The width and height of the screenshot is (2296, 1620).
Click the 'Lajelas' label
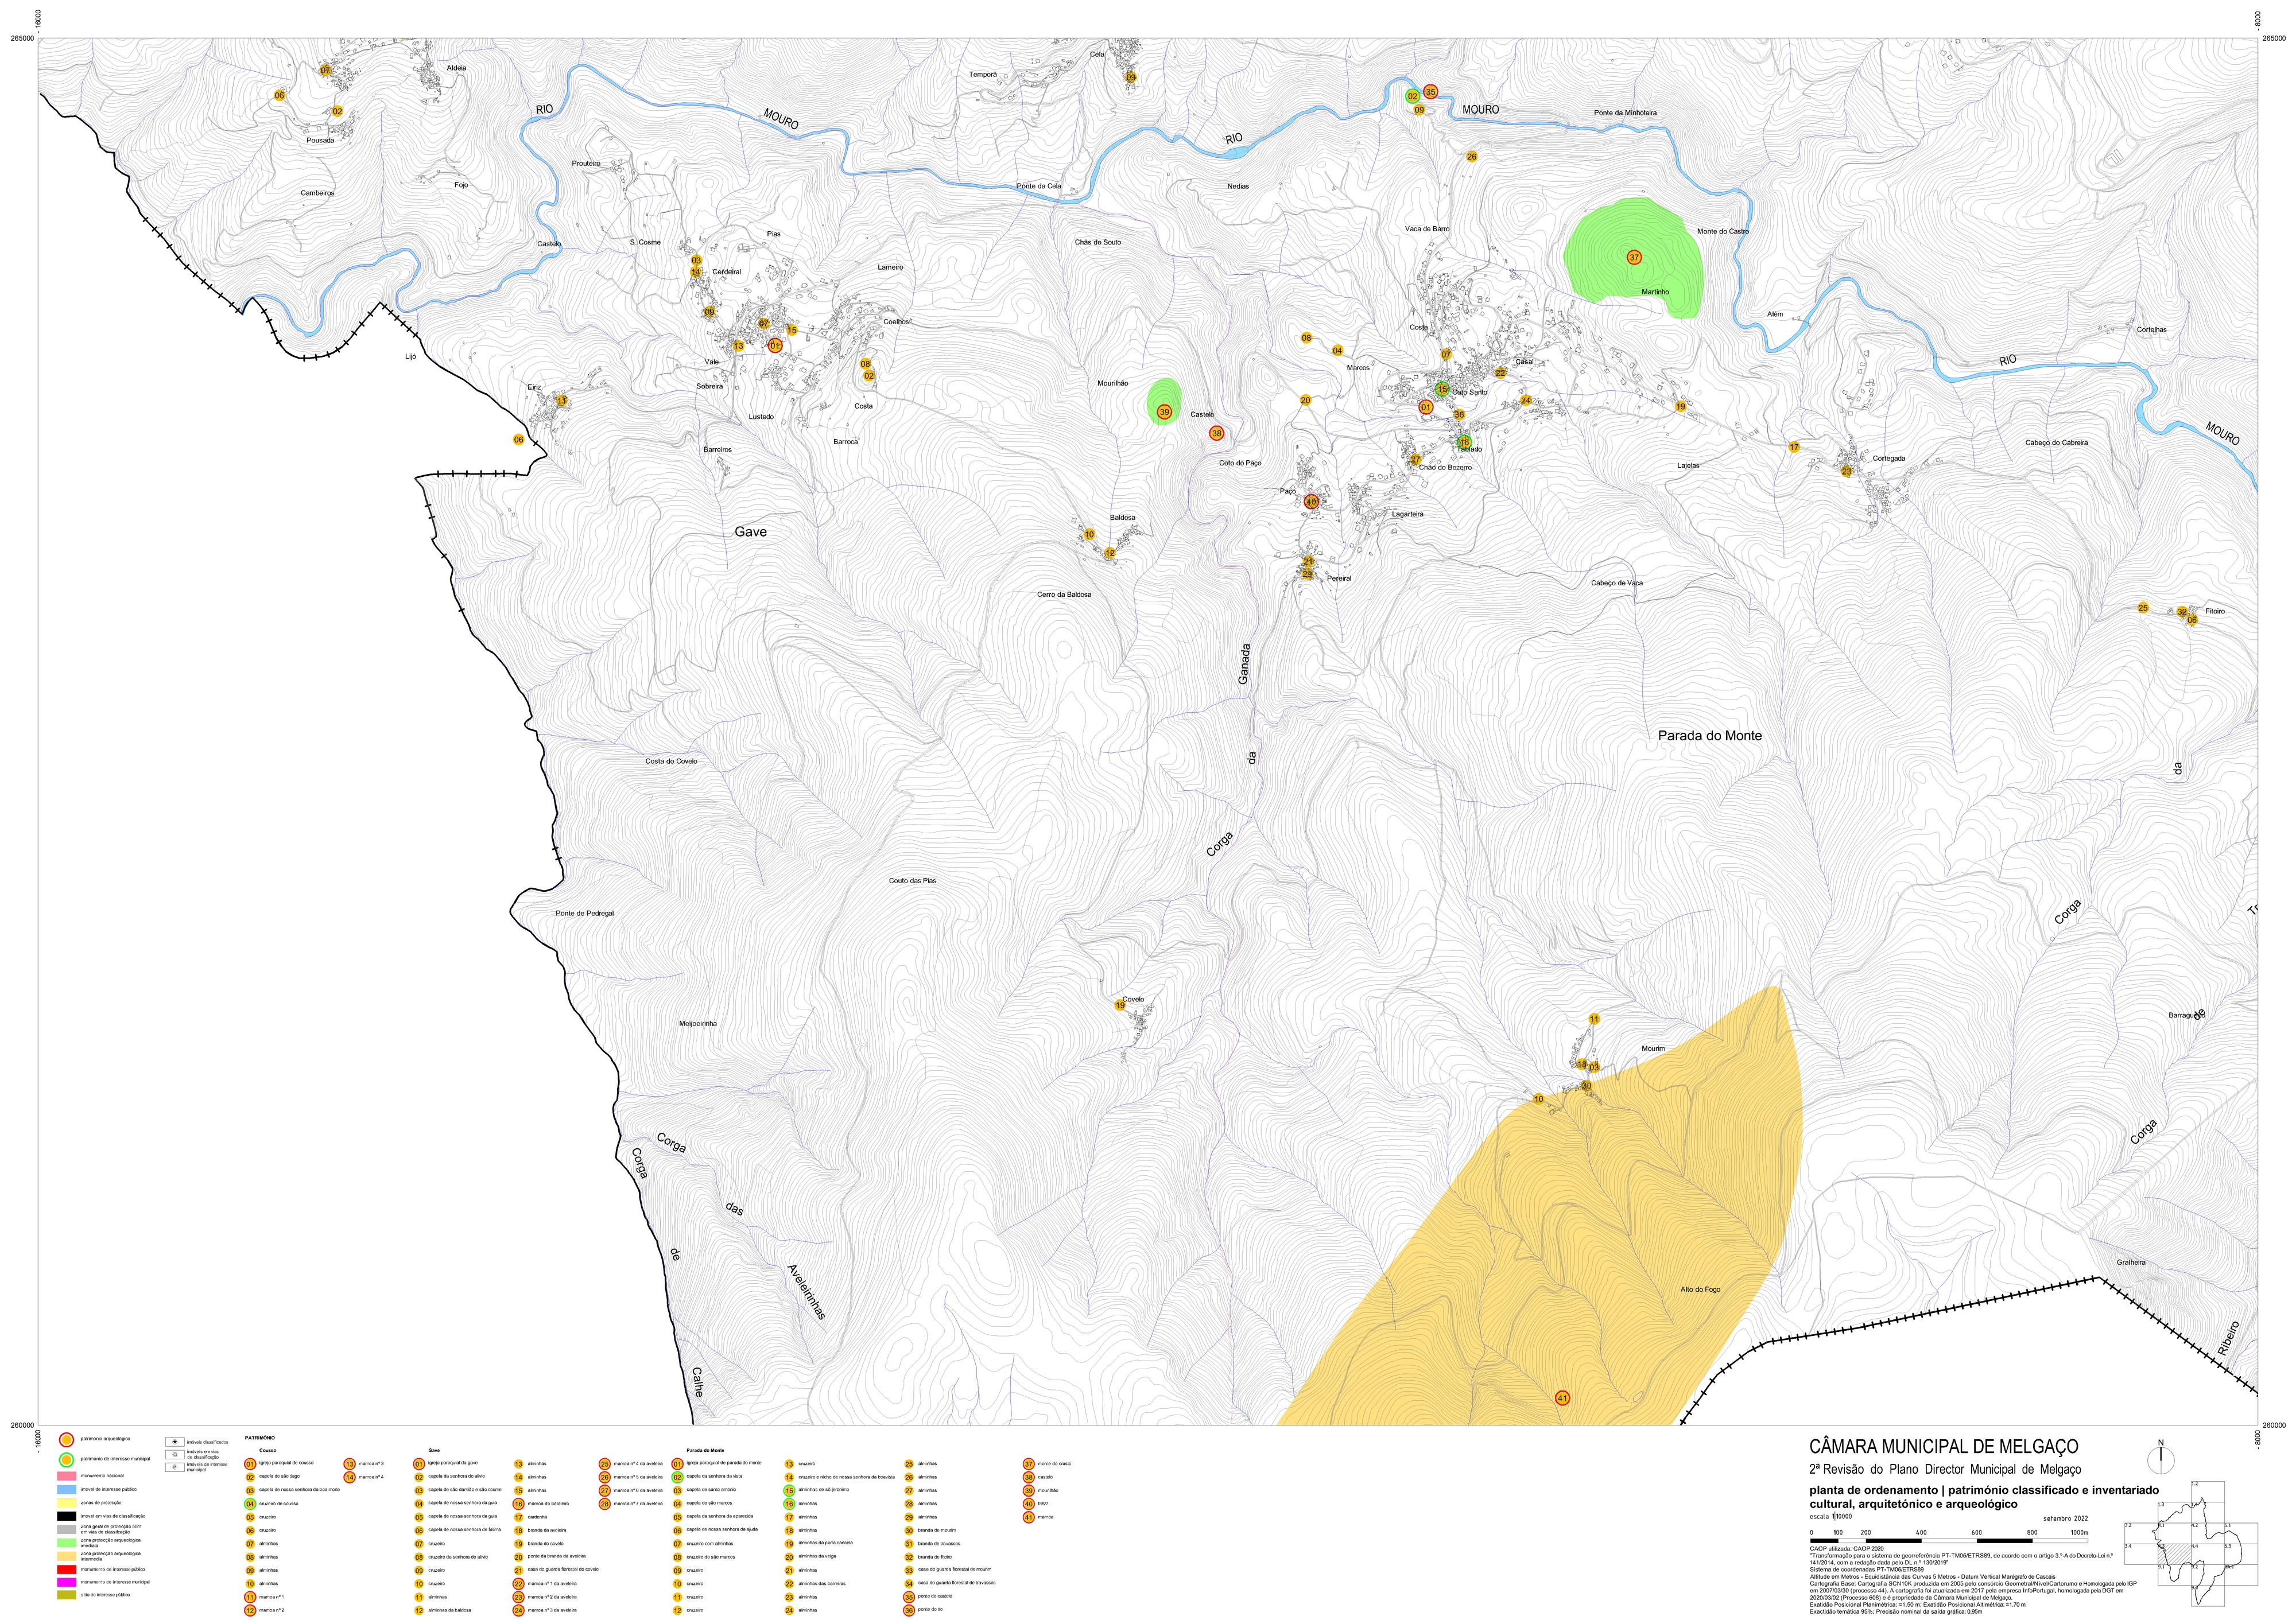[1688, 465]
